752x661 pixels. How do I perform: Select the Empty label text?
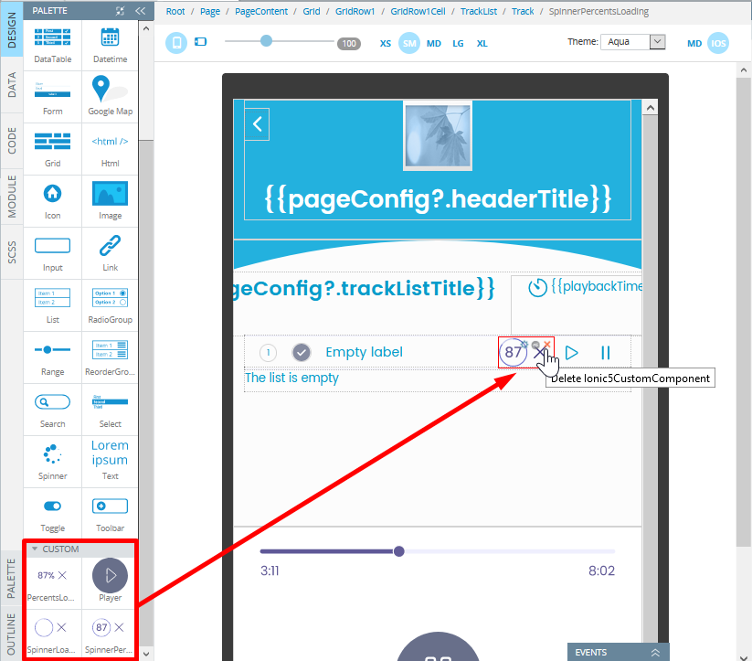(x=364, y=352)
